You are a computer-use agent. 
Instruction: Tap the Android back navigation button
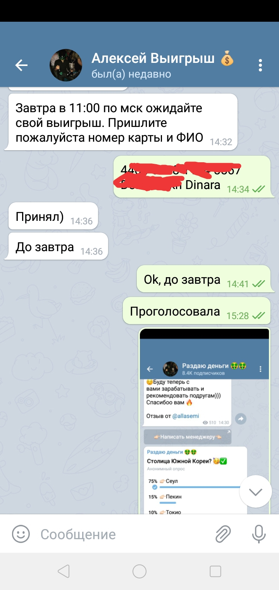pos(63,571)
